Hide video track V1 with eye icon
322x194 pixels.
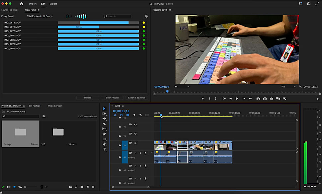(x=135, y=143)
